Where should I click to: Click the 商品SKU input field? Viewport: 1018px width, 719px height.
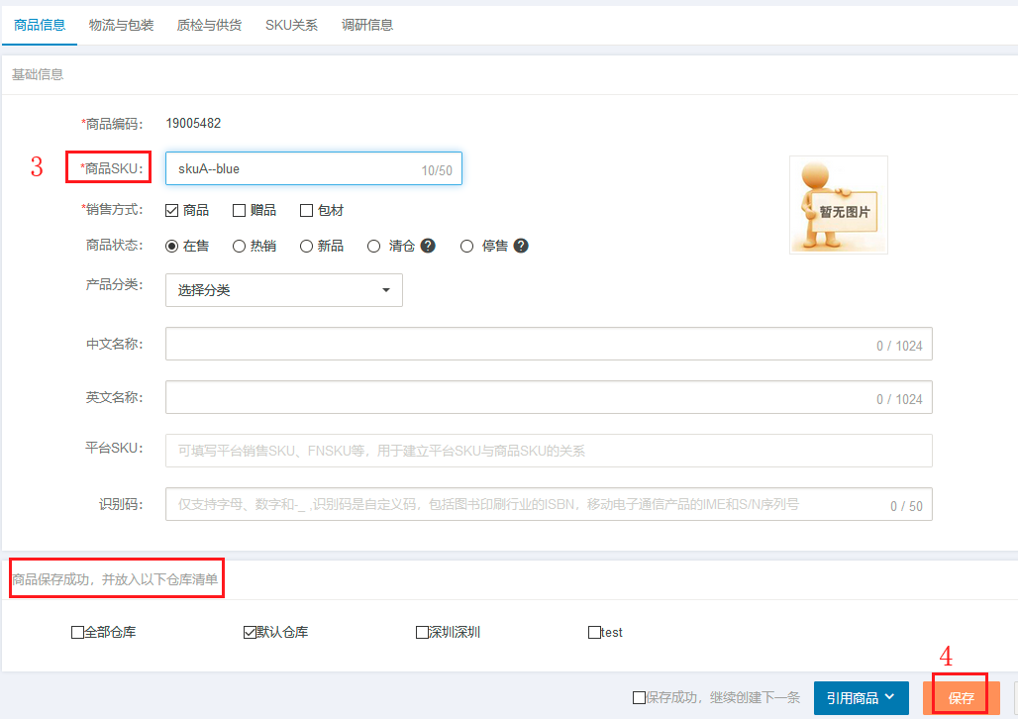[314, 169]
